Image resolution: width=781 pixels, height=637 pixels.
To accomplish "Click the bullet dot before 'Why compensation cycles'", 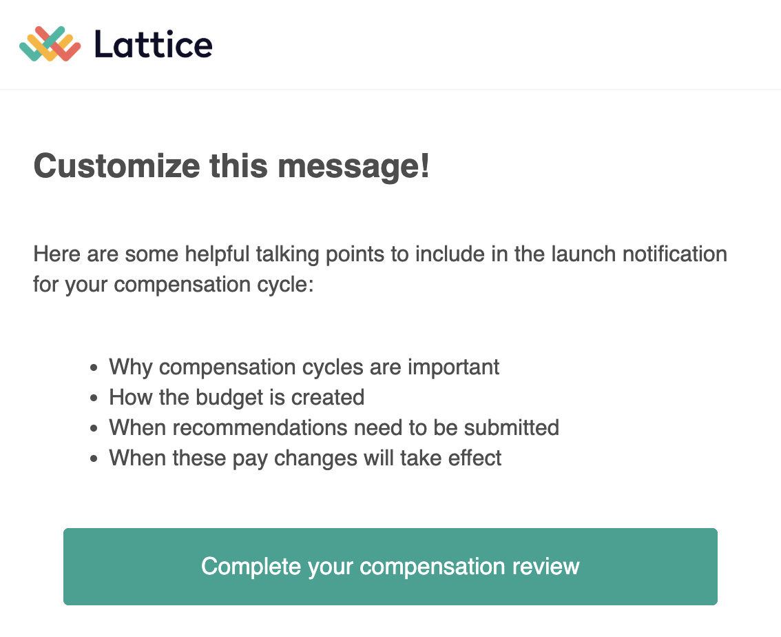I will (94, 368).
